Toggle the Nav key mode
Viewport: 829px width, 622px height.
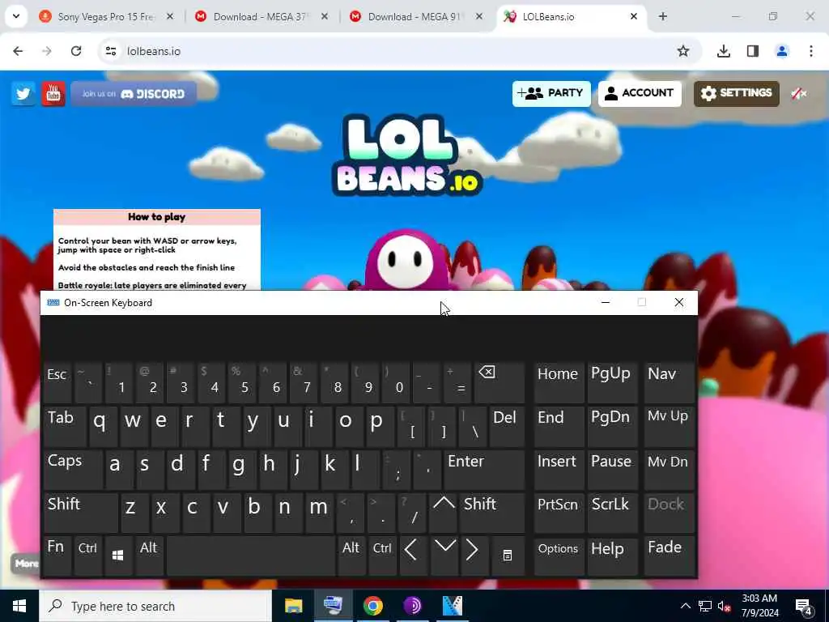[669, 382]
